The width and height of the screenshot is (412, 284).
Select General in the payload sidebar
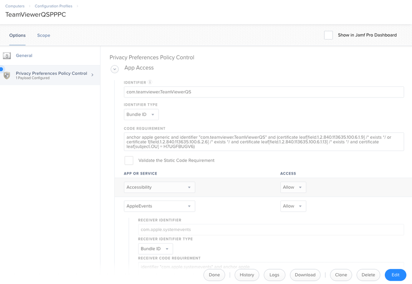coord(50,56)
